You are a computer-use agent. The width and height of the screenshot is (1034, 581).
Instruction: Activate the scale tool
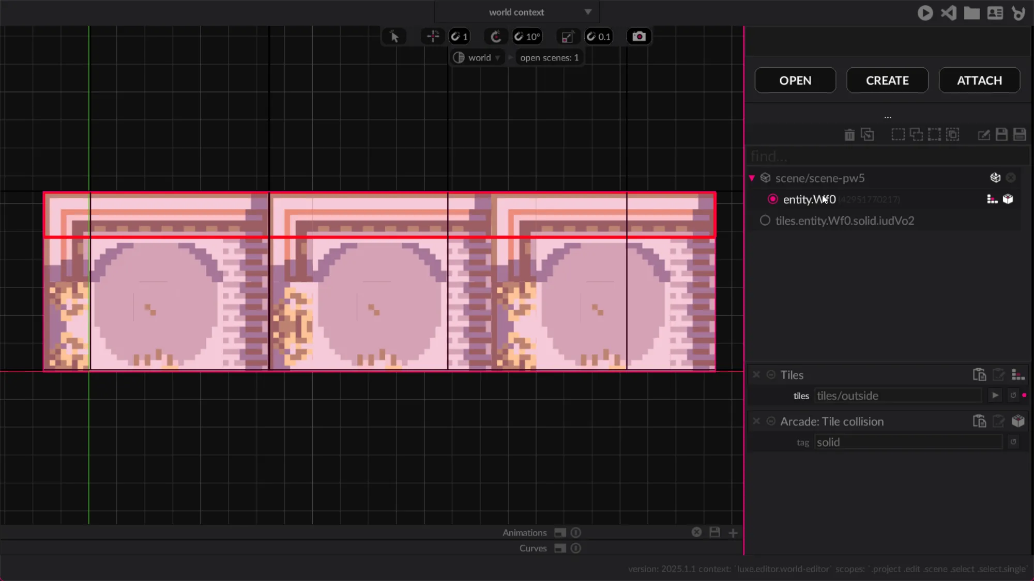pyautogui.click(x=567, y=36)
